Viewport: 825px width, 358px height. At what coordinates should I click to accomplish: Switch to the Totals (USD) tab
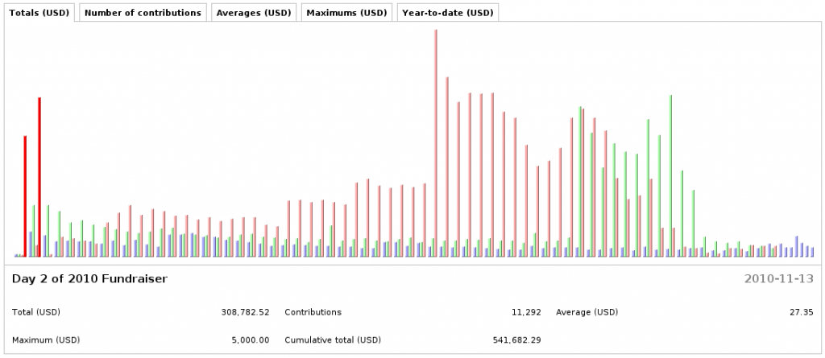39,13
